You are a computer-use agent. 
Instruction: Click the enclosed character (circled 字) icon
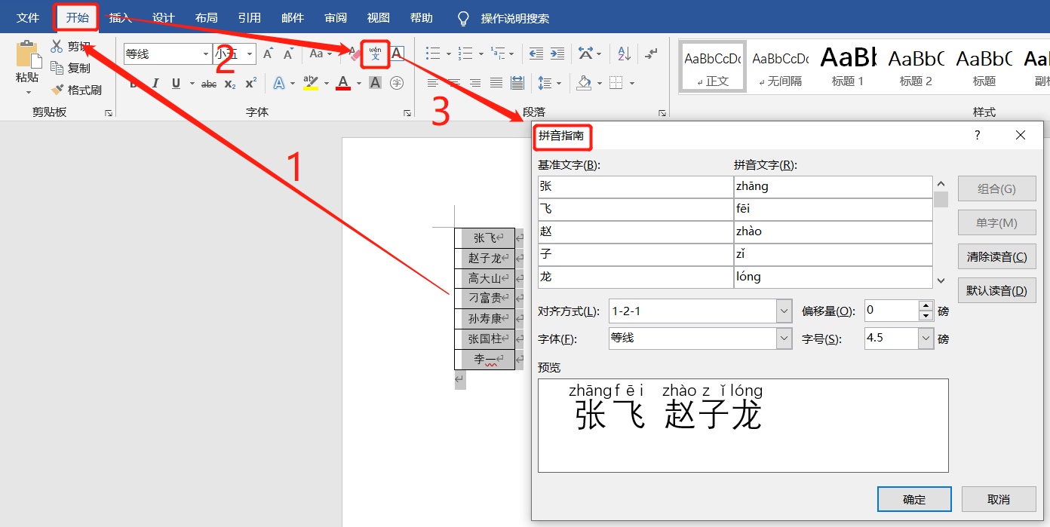click(397, 83)
